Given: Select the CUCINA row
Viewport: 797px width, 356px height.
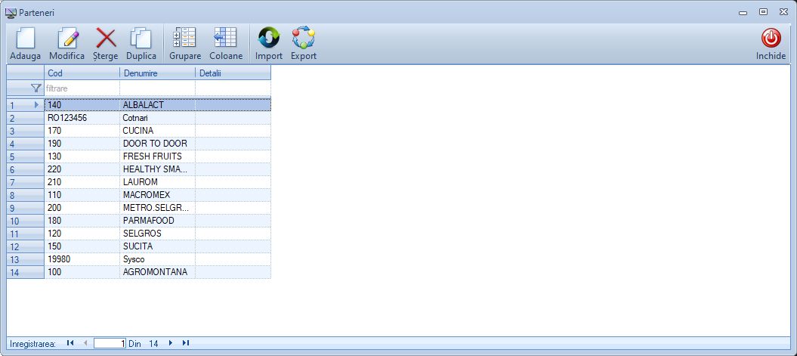Looking at the screenshot, I should tap(158, 131).
